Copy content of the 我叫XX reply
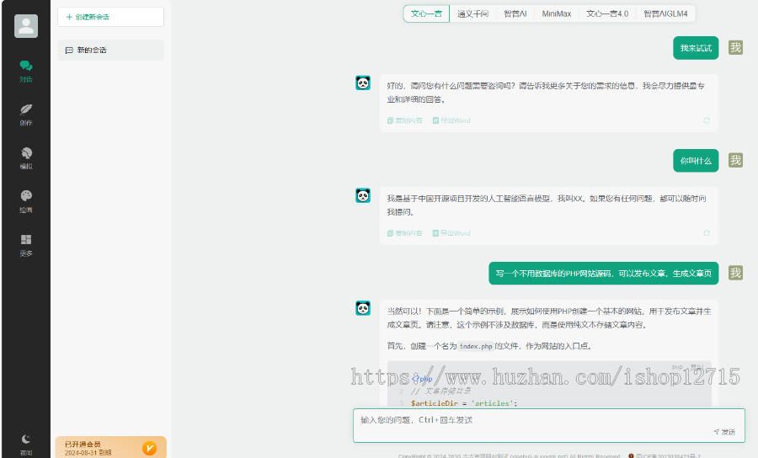758x458 pixels. (404, 233)
